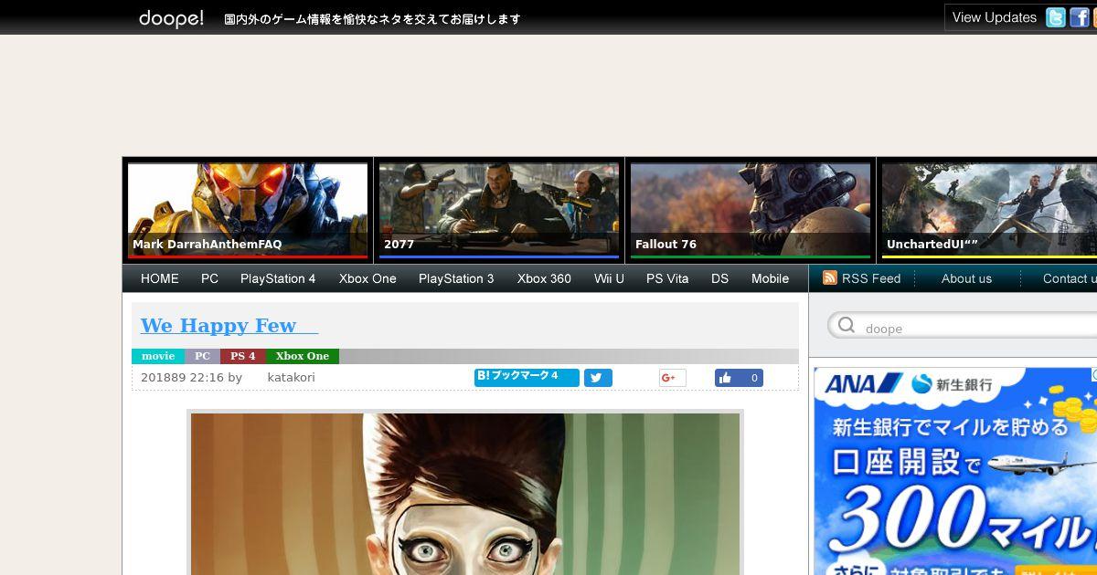Open the We Happy Few article title
This screenshot has height=575, width=1097.
[x=229, y=326]
